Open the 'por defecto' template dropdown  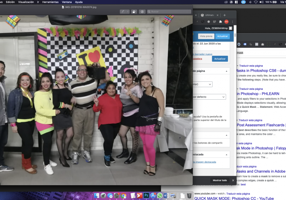210,97
